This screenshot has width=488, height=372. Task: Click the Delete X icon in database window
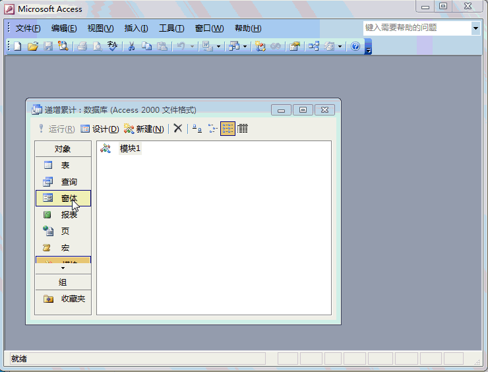coord(177,128)
